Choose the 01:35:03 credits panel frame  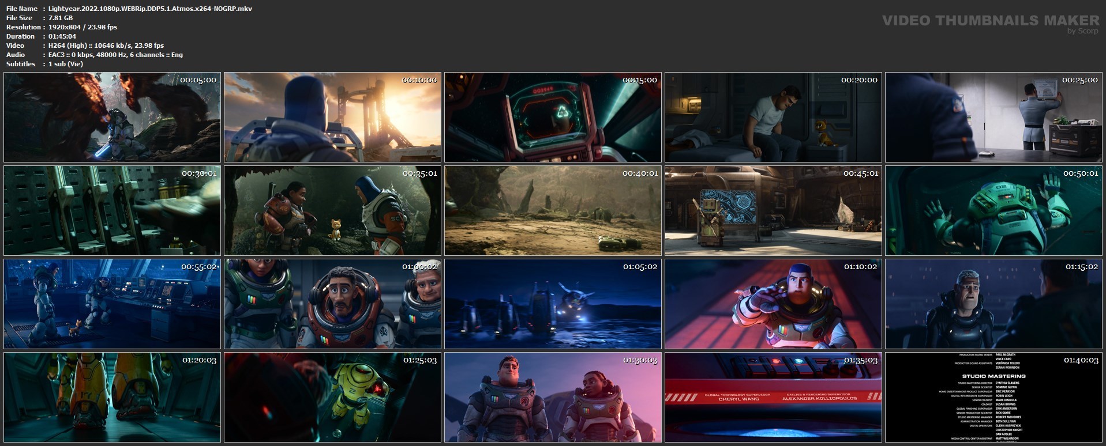[x=774, y=398]
